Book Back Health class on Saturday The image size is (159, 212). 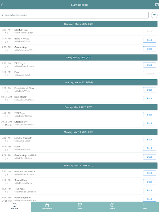149,99
